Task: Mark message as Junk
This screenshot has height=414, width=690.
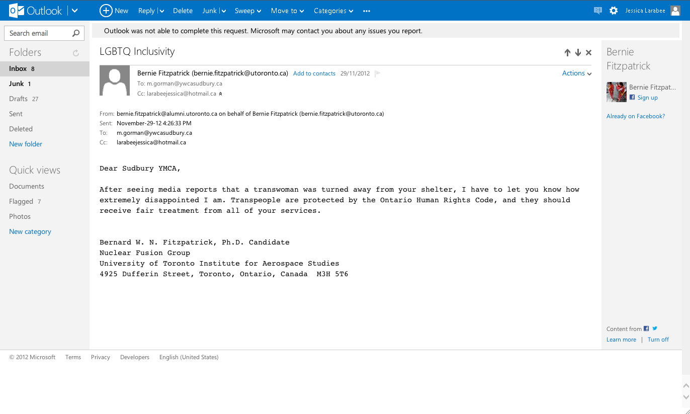Action: (209, 11)
